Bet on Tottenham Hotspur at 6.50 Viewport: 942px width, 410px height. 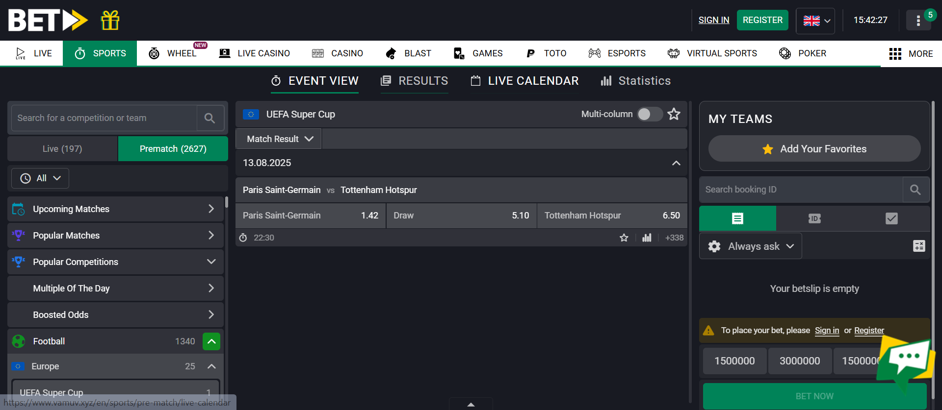point(612,216)
